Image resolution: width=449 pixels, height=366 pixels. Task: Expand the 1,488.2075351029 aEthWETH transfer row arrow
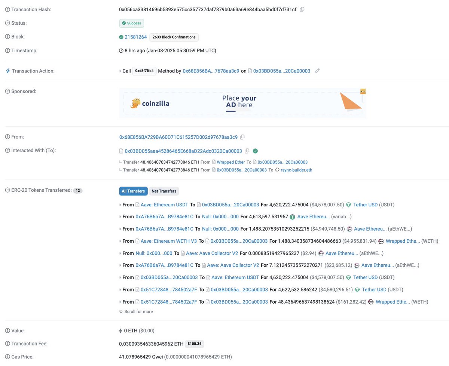[120, 229]
